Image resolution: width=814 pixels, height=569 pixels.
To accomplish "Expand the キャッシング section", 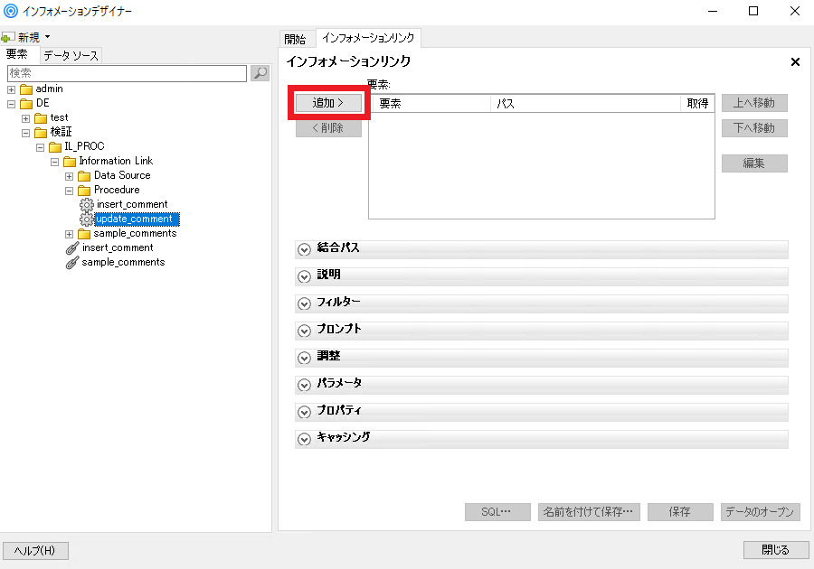I will 304,438.
